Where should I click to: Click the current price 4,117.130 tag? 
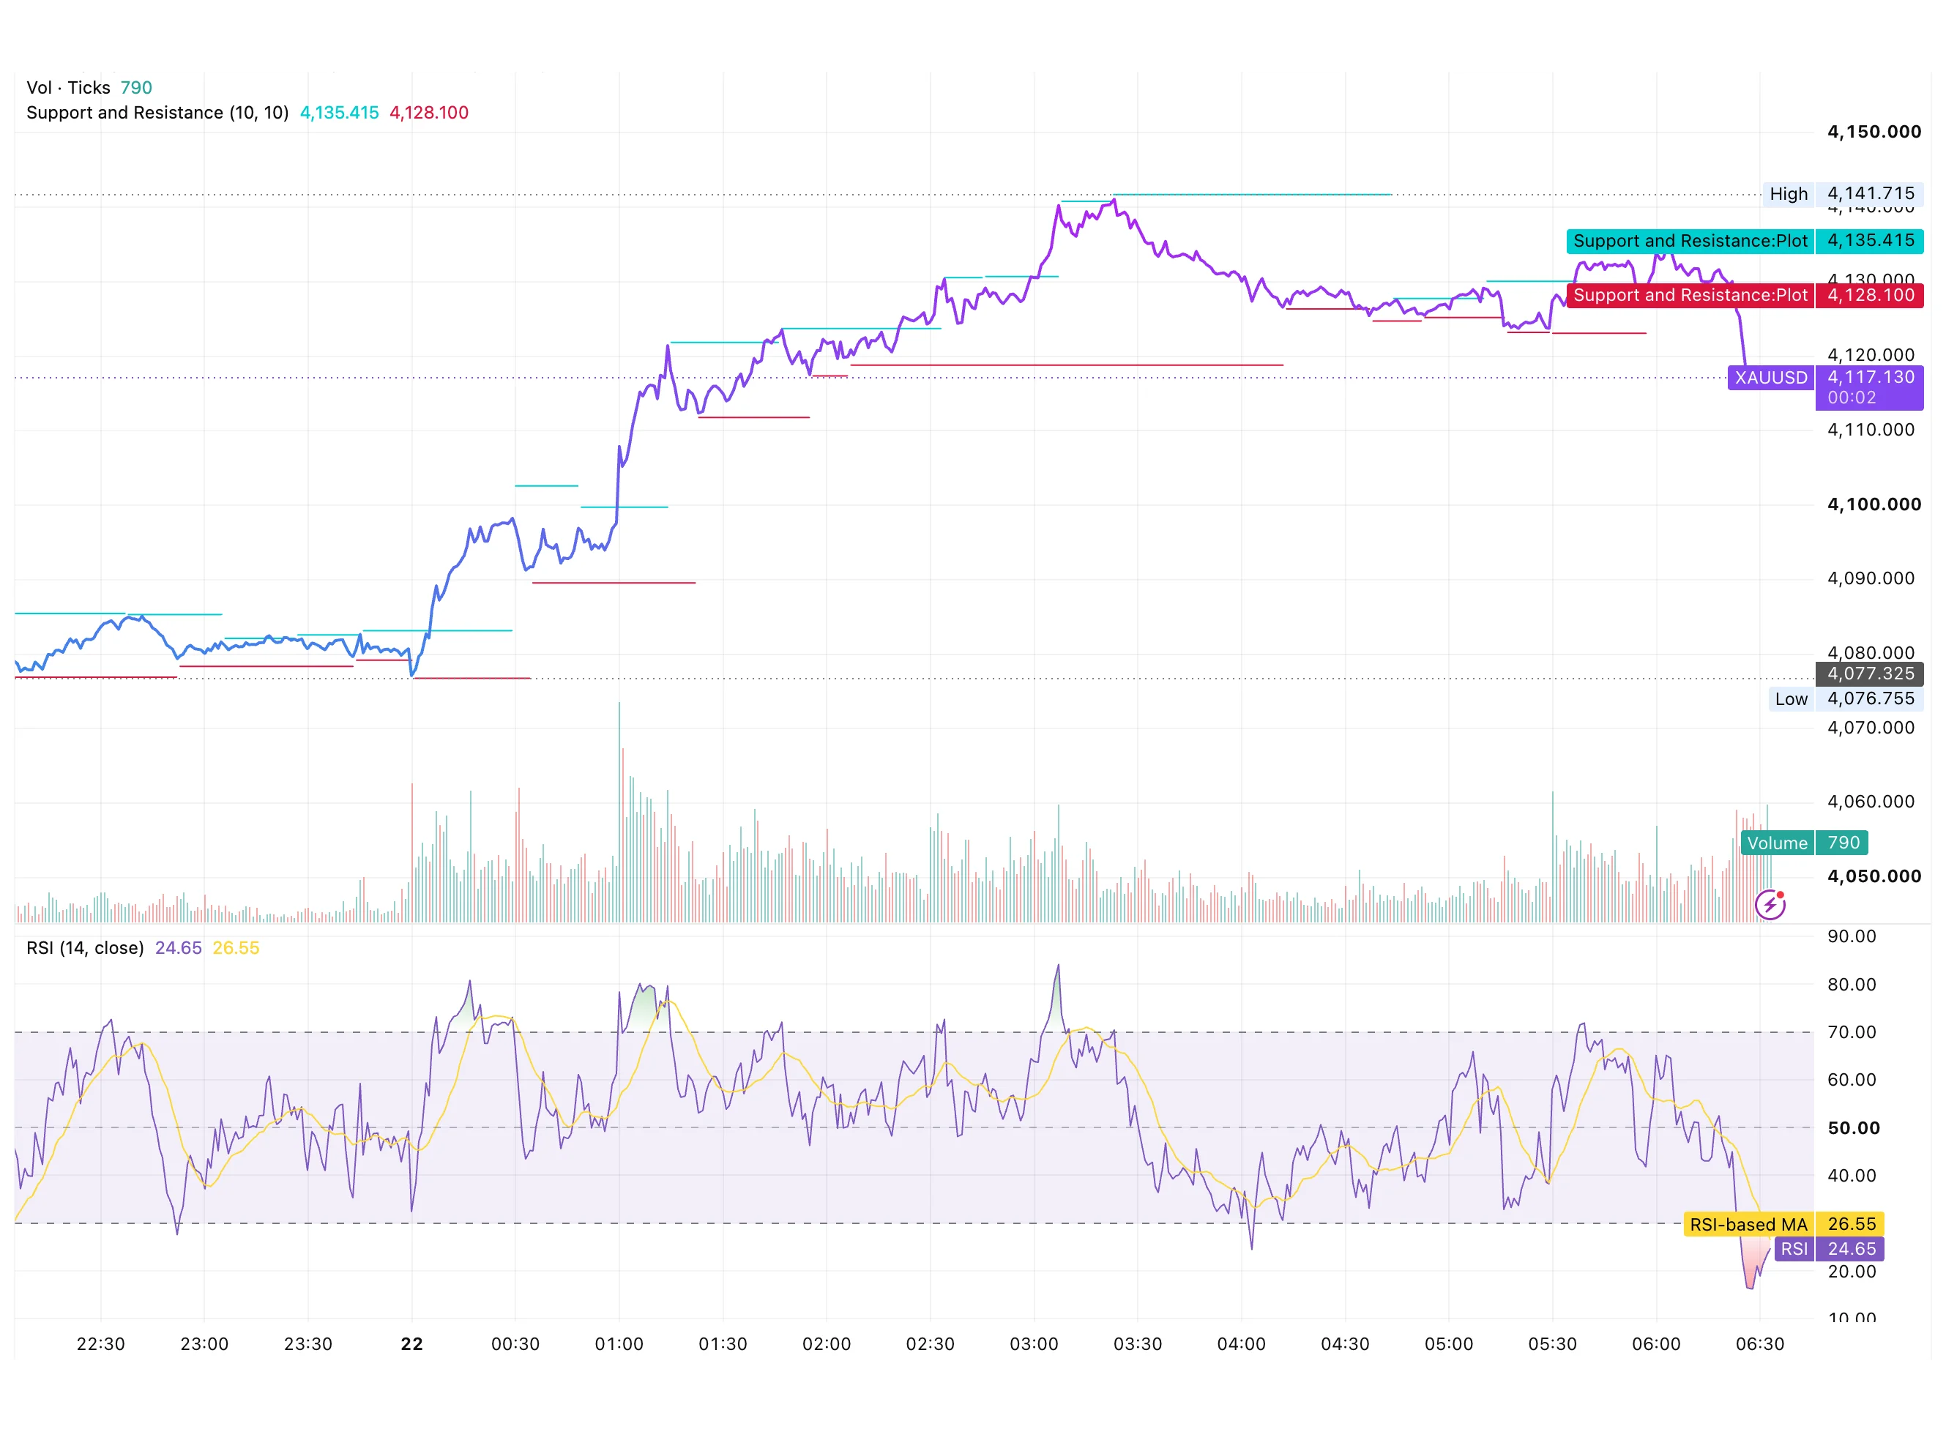(1870, 387)
